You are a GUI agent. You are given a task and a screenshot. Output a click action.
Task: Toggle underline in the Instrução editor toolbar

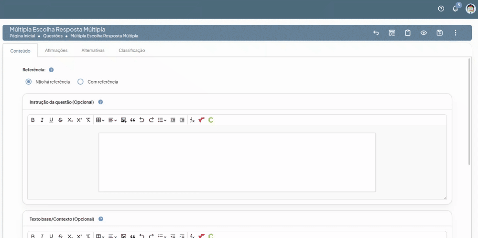(x=51, y=120)
